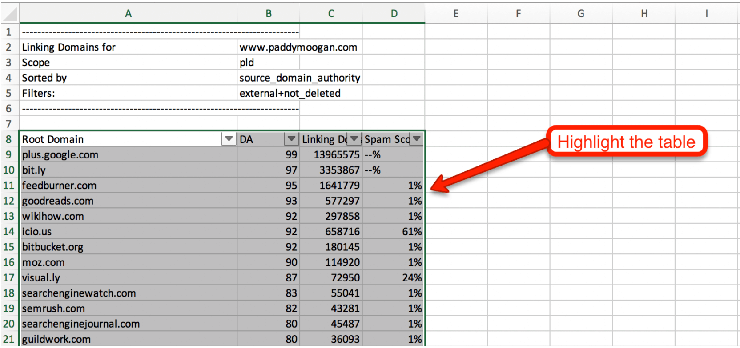Select row 2 header
This screenshot has width=740, height=348.
click(9, 47)
